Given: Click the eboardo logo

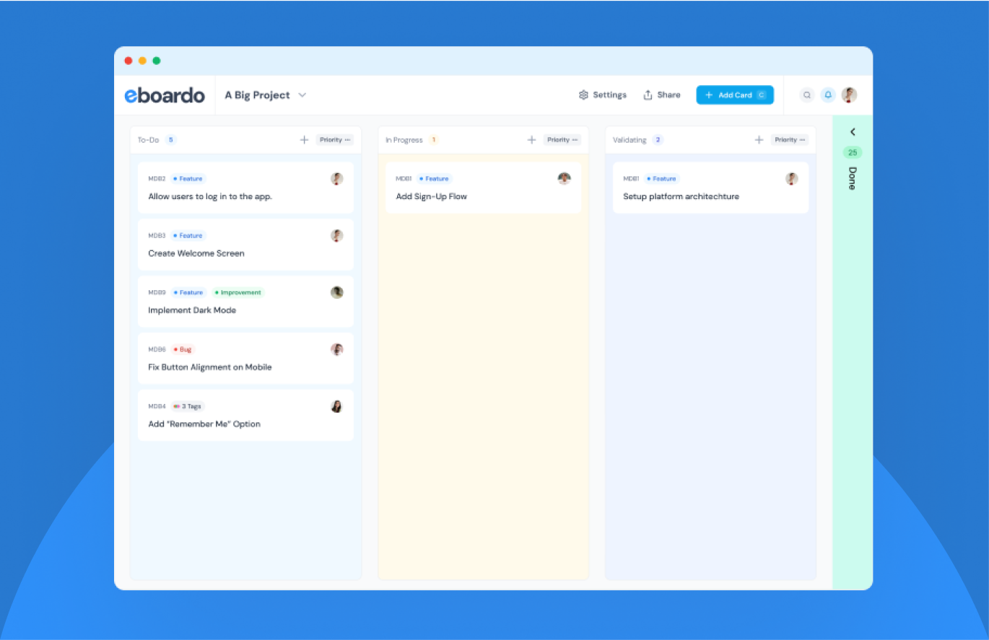Looking at the screenshot, I should pos(165,95).
